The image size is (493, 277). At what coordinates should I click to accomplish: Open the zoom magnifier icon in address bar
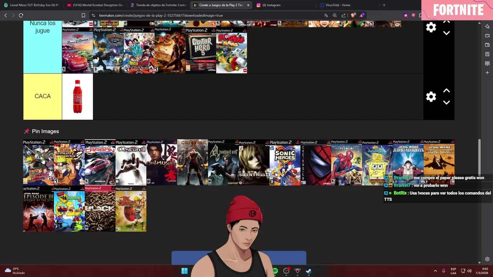(335, 15)
